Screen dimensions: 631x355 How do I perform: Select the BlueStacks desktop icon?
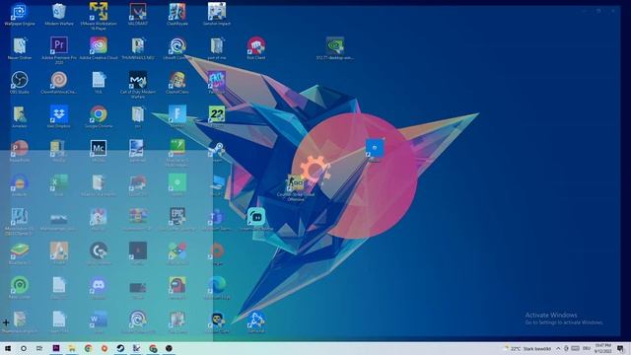[x=20, y=250]
